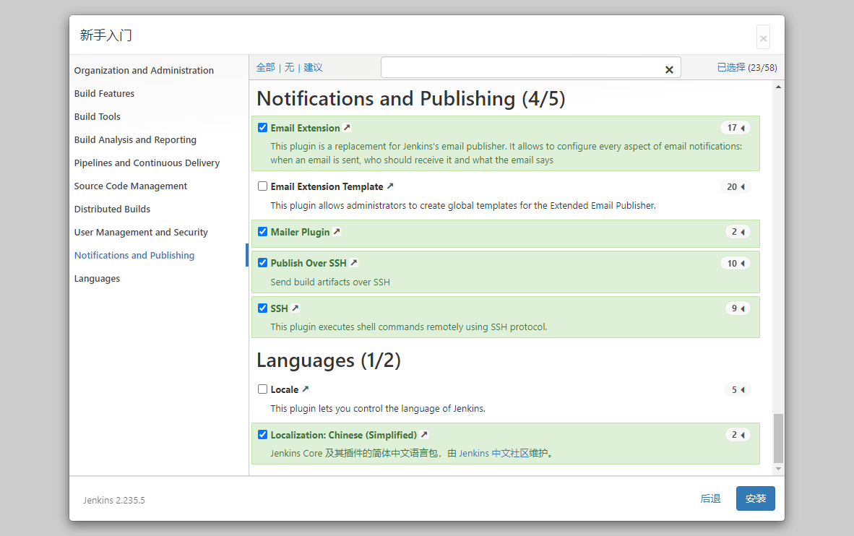The image size is (854, 536).
Task: Uncheck the Publish Over SSH checkbox
Action: point(262,262)
